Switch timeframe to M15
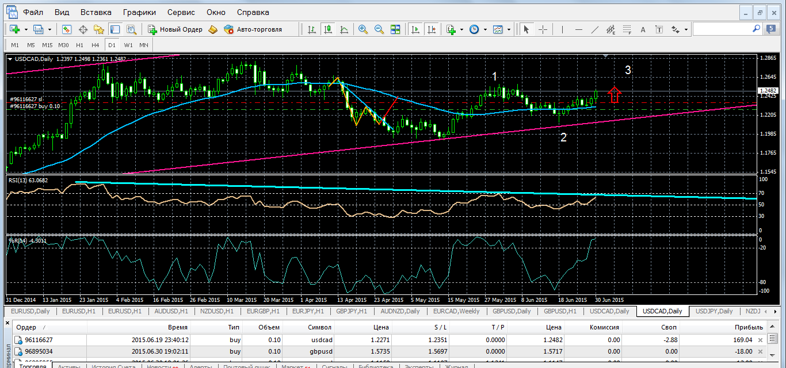 [x=47, y=45]
